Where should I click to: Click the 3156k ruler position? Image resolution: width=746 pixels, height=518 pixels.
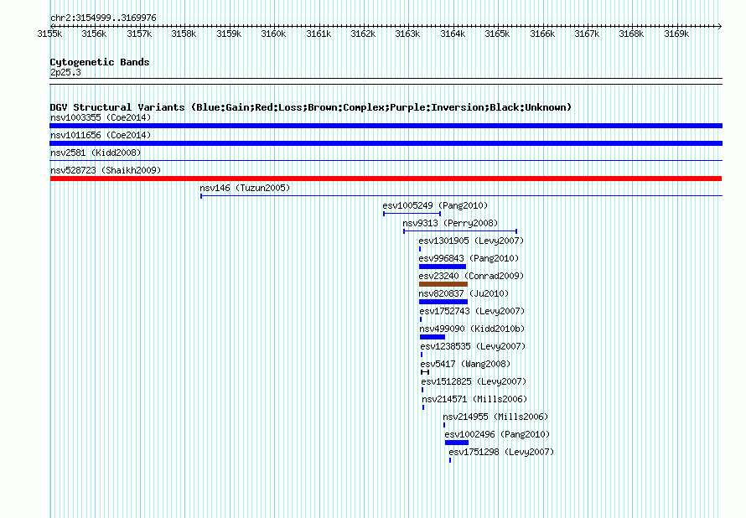coord(94,34)
